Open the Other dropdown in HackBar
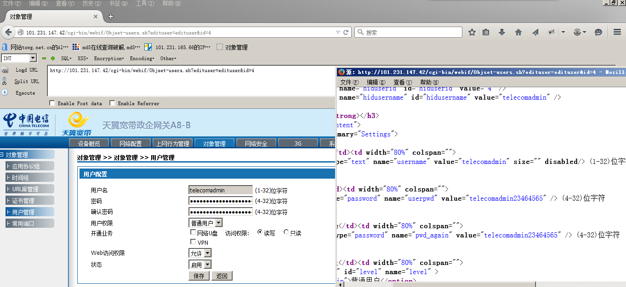This screenshot has height=287, width=626. (x=168, y=58)
